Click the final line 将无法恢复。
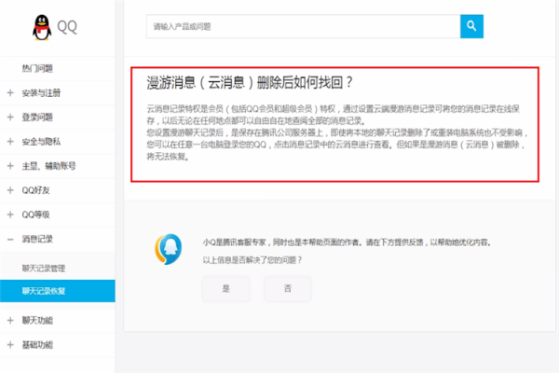This screenshot has width=559, height=373. click(168, 157)
